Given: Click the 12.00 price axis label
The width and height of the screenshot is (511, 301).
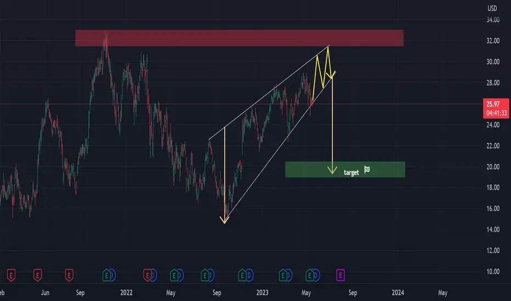Looking at the screenshot, I should [x=493, y=251].
